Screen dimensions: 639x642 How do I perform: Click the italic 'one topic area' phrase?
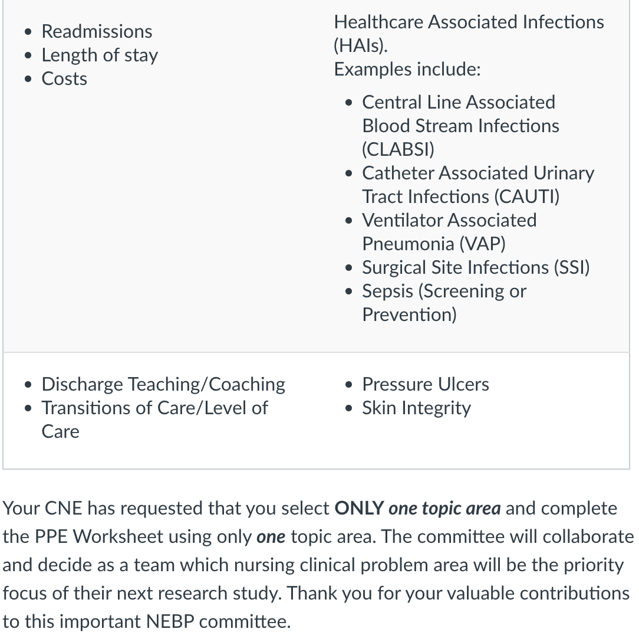[444, 509]
